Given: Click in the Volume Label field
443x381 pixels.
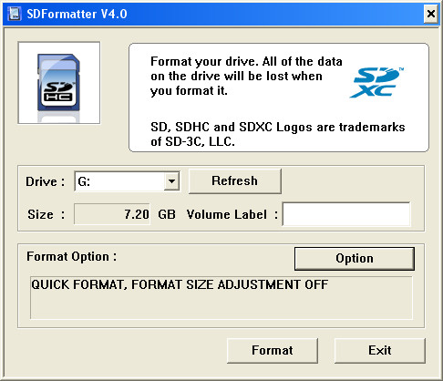Looking at the screenshot, I should pyautogui.click(x=346, y=214).
